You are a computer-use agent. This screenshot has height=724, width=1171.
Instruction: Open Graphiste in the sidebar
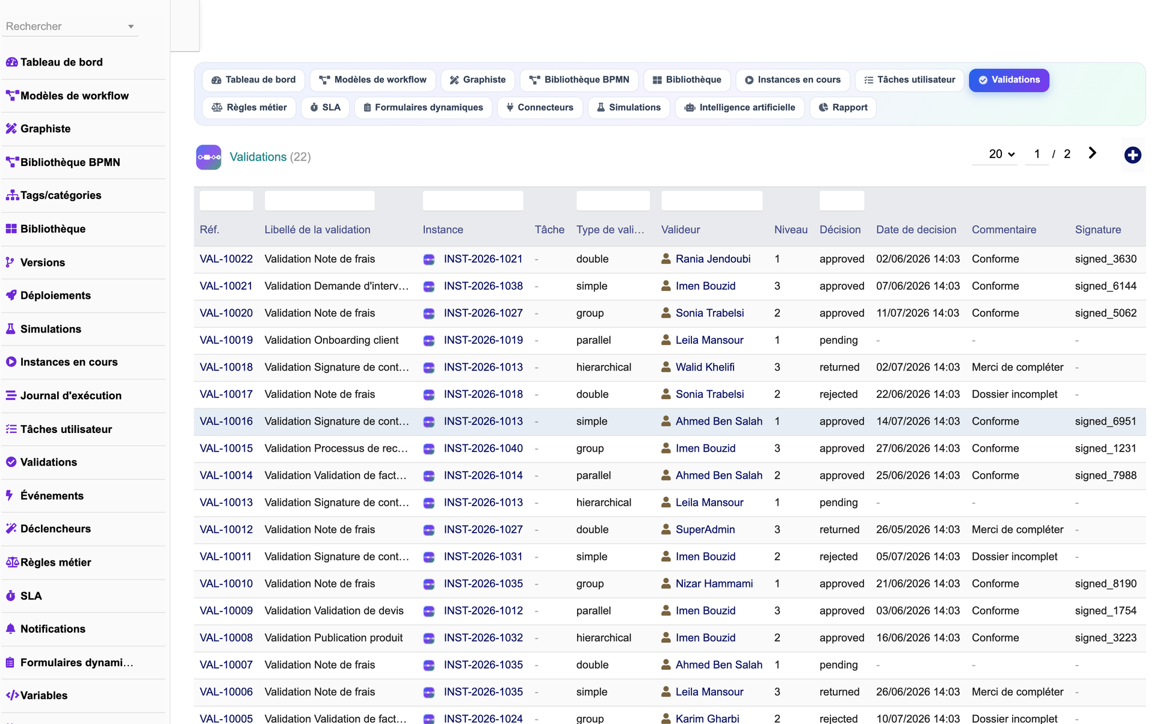[x=39, y=129]
